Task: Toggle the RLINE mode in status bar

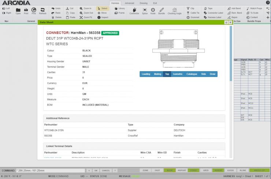Action: [243, 170]
